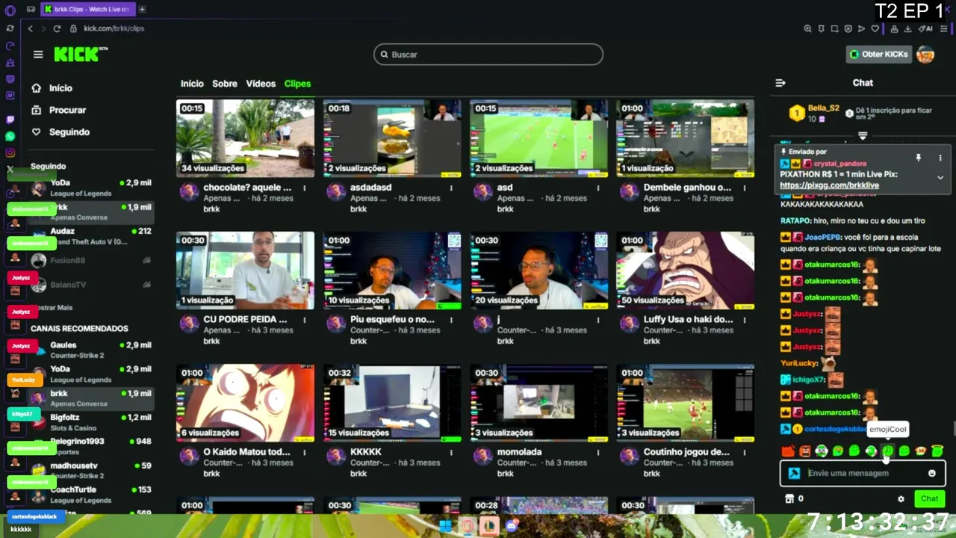
Task: Open Instagram from the browser sidebar
Action: (10, 153)
